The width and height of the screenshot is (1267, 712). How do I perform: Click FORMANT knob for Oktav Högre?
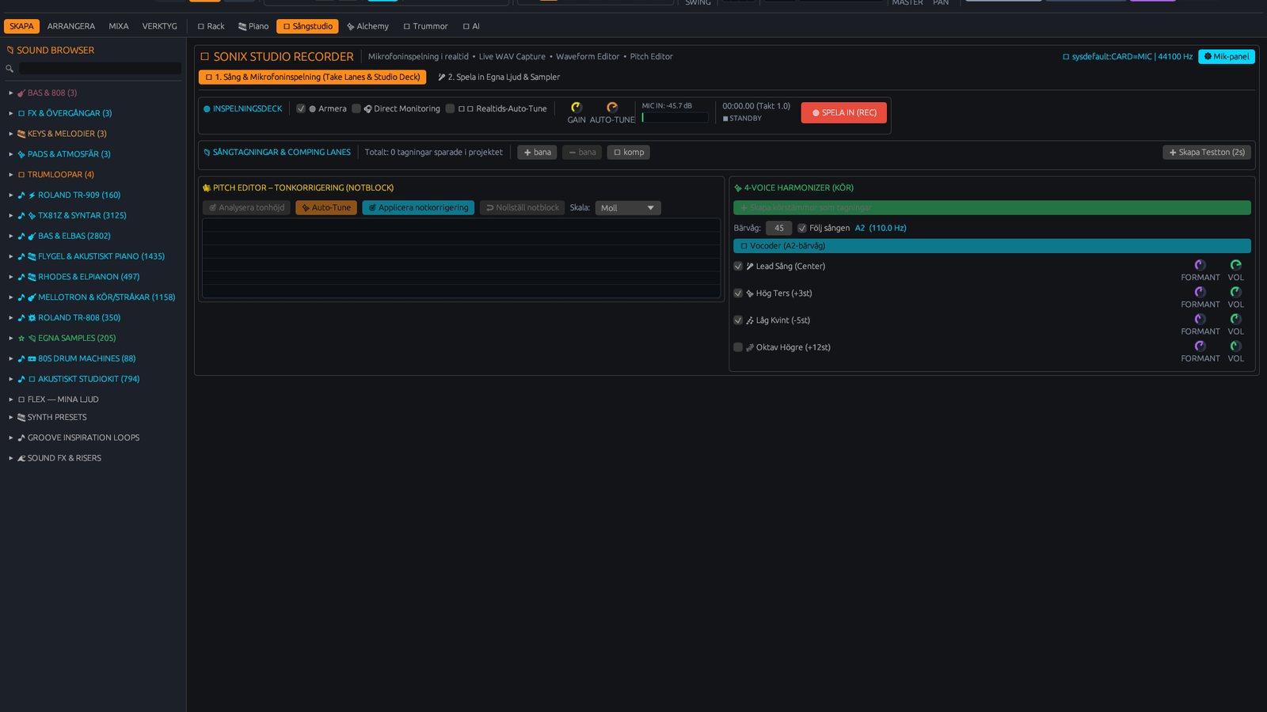coord(1200,346)
